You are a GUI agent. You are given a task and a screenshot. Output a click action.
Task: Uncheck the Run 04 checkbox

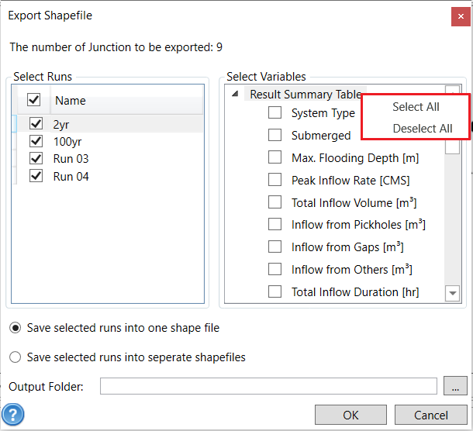(x=36, y=176)
